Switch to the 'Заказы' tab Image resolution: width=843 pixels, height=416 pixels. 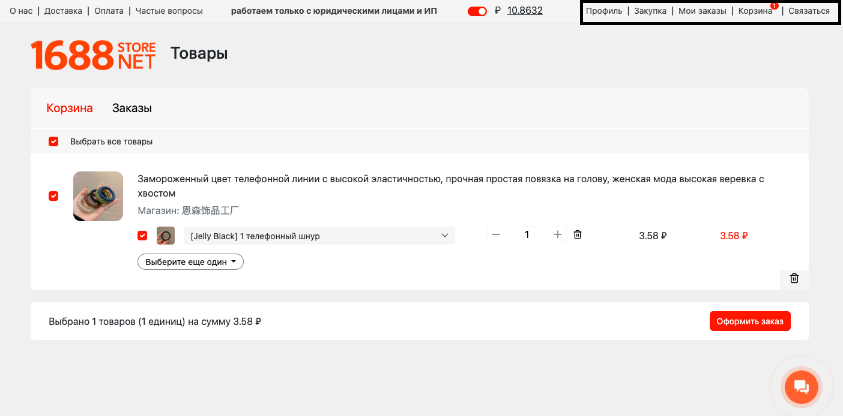click(x=131, y=108)
